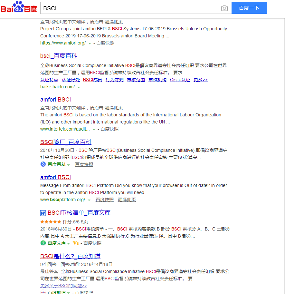Open 百度快照 for BSCI验厂 result
This screenshot has width=285, height=294.
point(84,164)
